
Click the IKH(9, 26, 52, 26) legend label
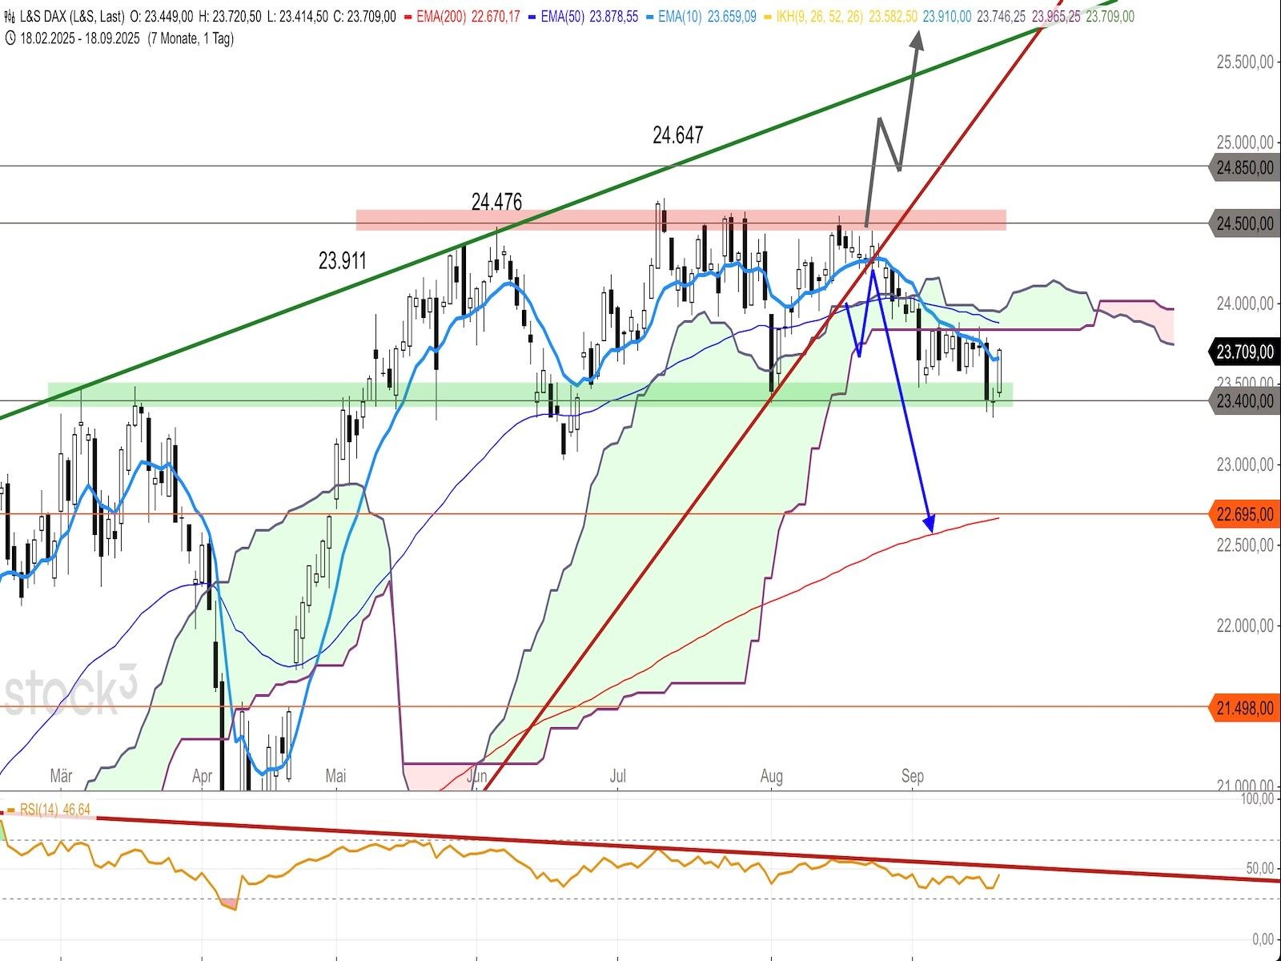click(x=820, y=16)
